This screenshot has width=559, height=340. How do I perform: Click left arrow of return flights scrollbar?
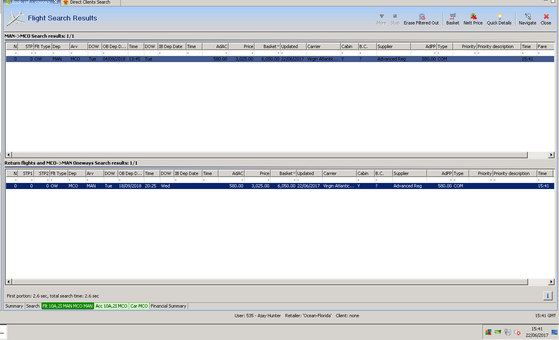tap(9, 282)
